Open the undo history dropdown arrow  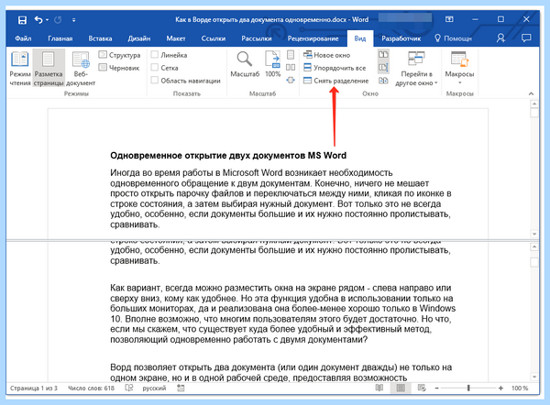tap(48, 20)
